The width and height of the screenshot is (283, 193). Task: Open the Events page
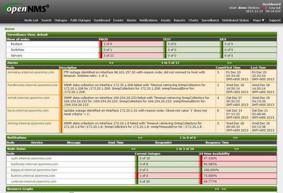[x=118, y=20]
